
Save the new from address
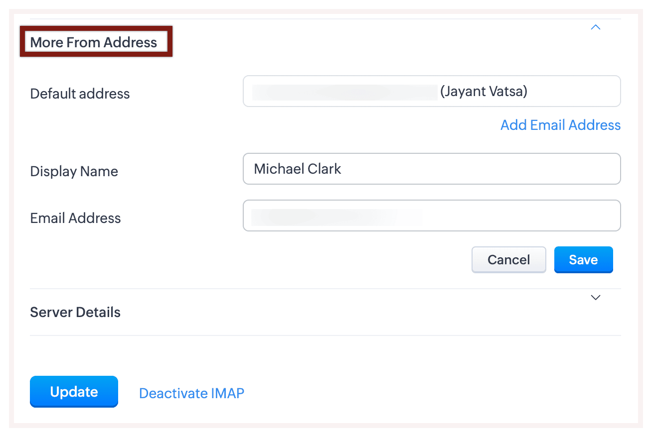(x=583, y=260)
